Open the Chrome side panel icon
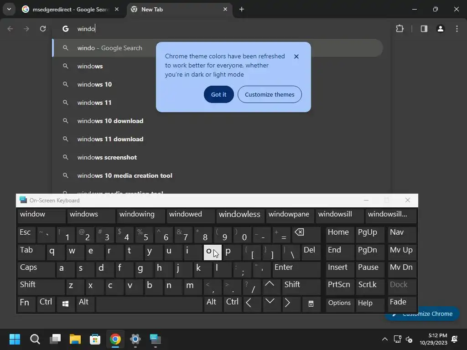The width and height of the screenshot is (467, 350). 424,29
